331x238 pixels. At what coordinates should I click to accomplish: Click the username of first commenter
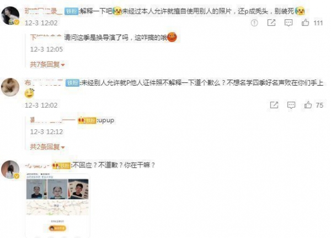(x=43, y=11)
